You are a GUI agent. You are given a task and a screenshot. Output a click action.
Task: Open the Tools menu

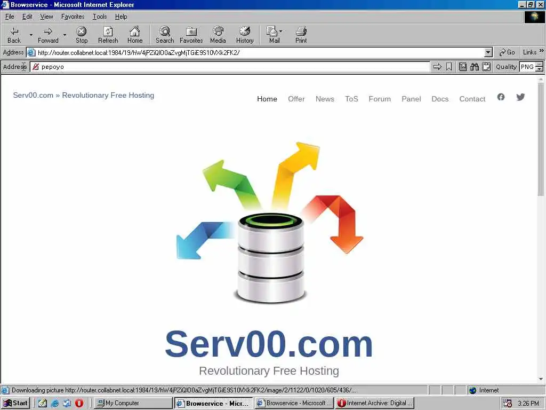(100, 17)
